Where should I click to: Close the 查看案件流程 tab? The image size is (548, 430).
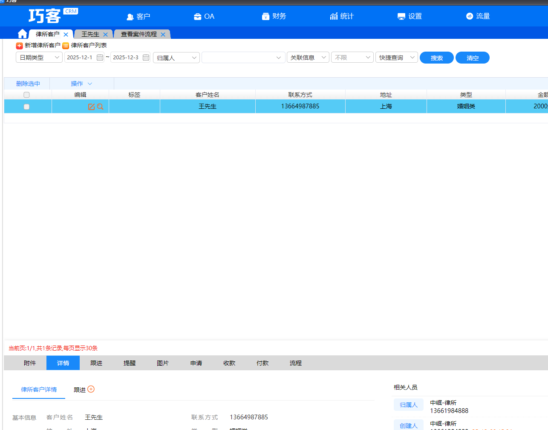click(163, 35)
